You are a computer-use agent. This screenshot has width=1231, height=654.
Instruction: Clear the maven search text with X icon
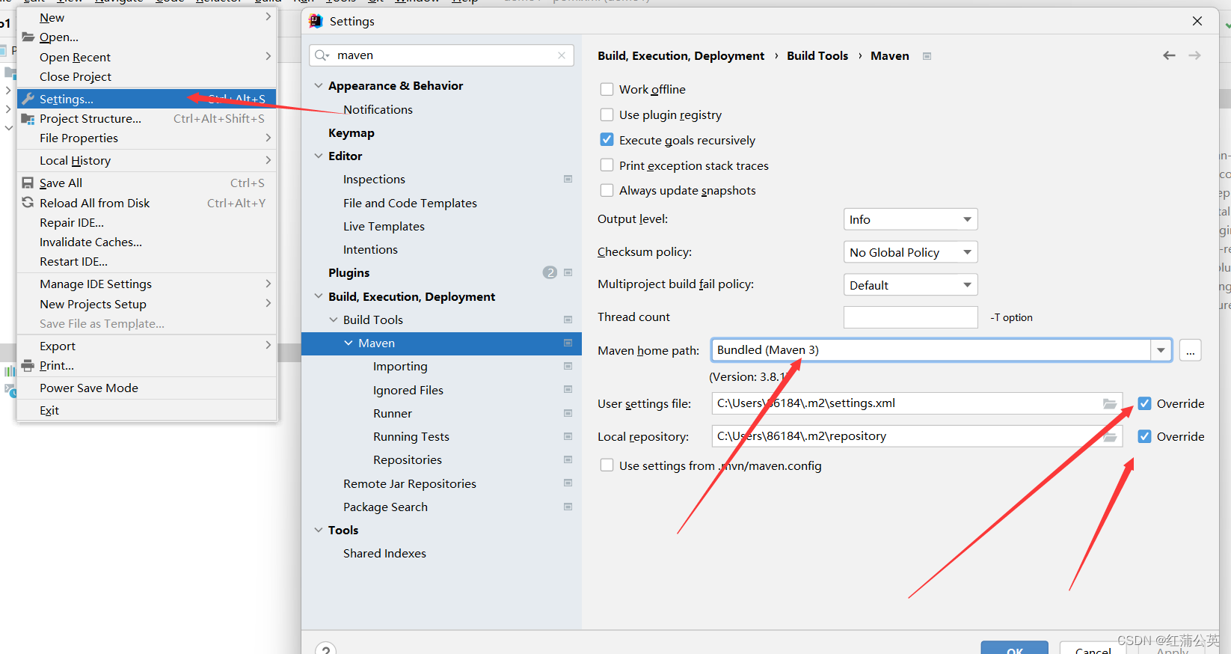click(x=562, y=55)
